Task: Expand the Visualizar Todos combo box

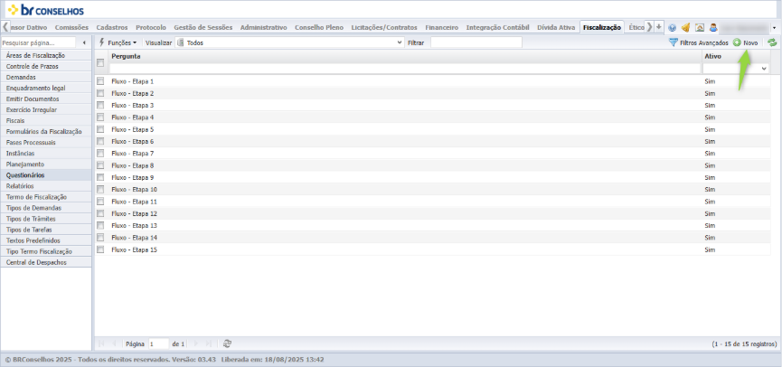Action: pos(399,42)
